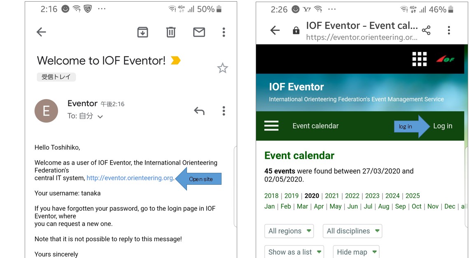Open the Gmail message overflow menu
This screenshot has width=469, height=258.
[x=224, y=111]
